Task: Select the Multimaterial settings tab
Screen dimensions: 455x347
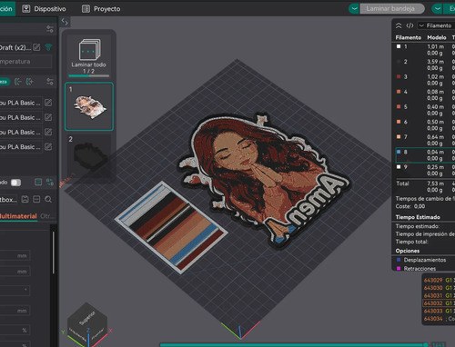Action: click(18, 216)
